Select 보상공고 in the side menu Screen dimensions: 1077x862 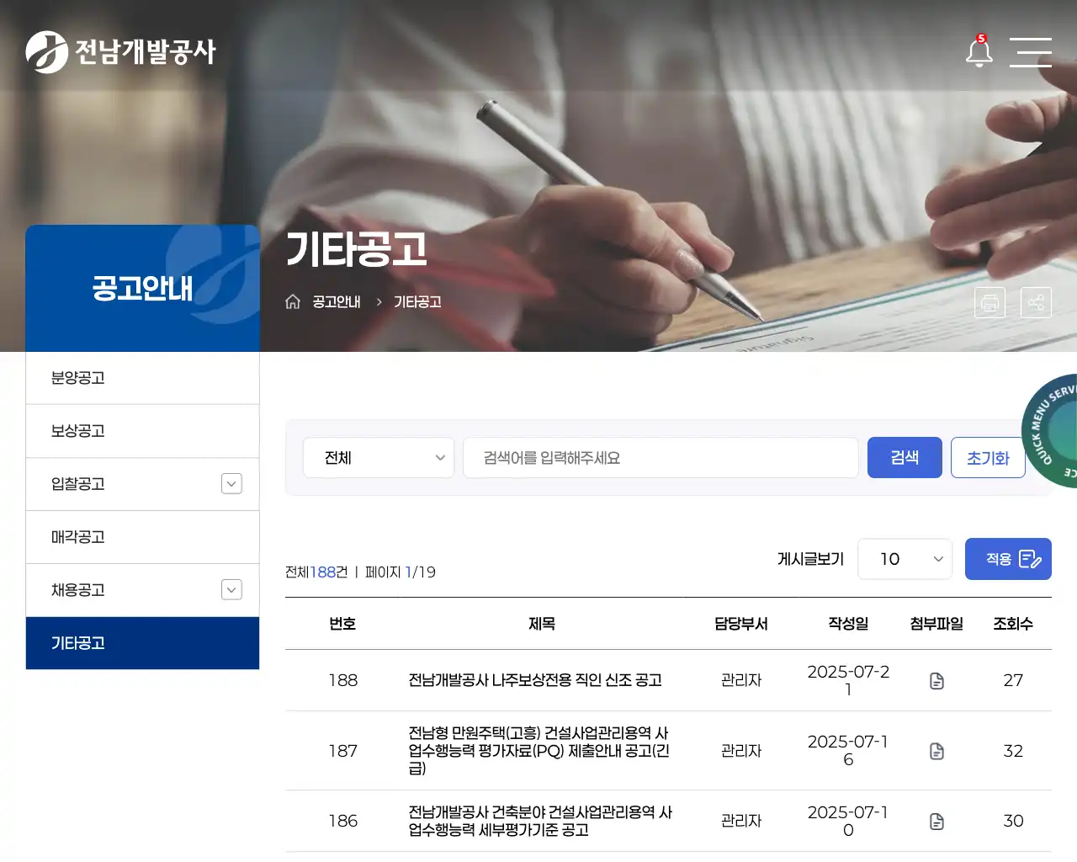click(x=142, y=431)
